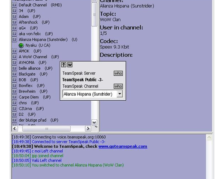Click the AYHOMA channel icon
This screenshot has width=224, height=179.
coord(14,63)
